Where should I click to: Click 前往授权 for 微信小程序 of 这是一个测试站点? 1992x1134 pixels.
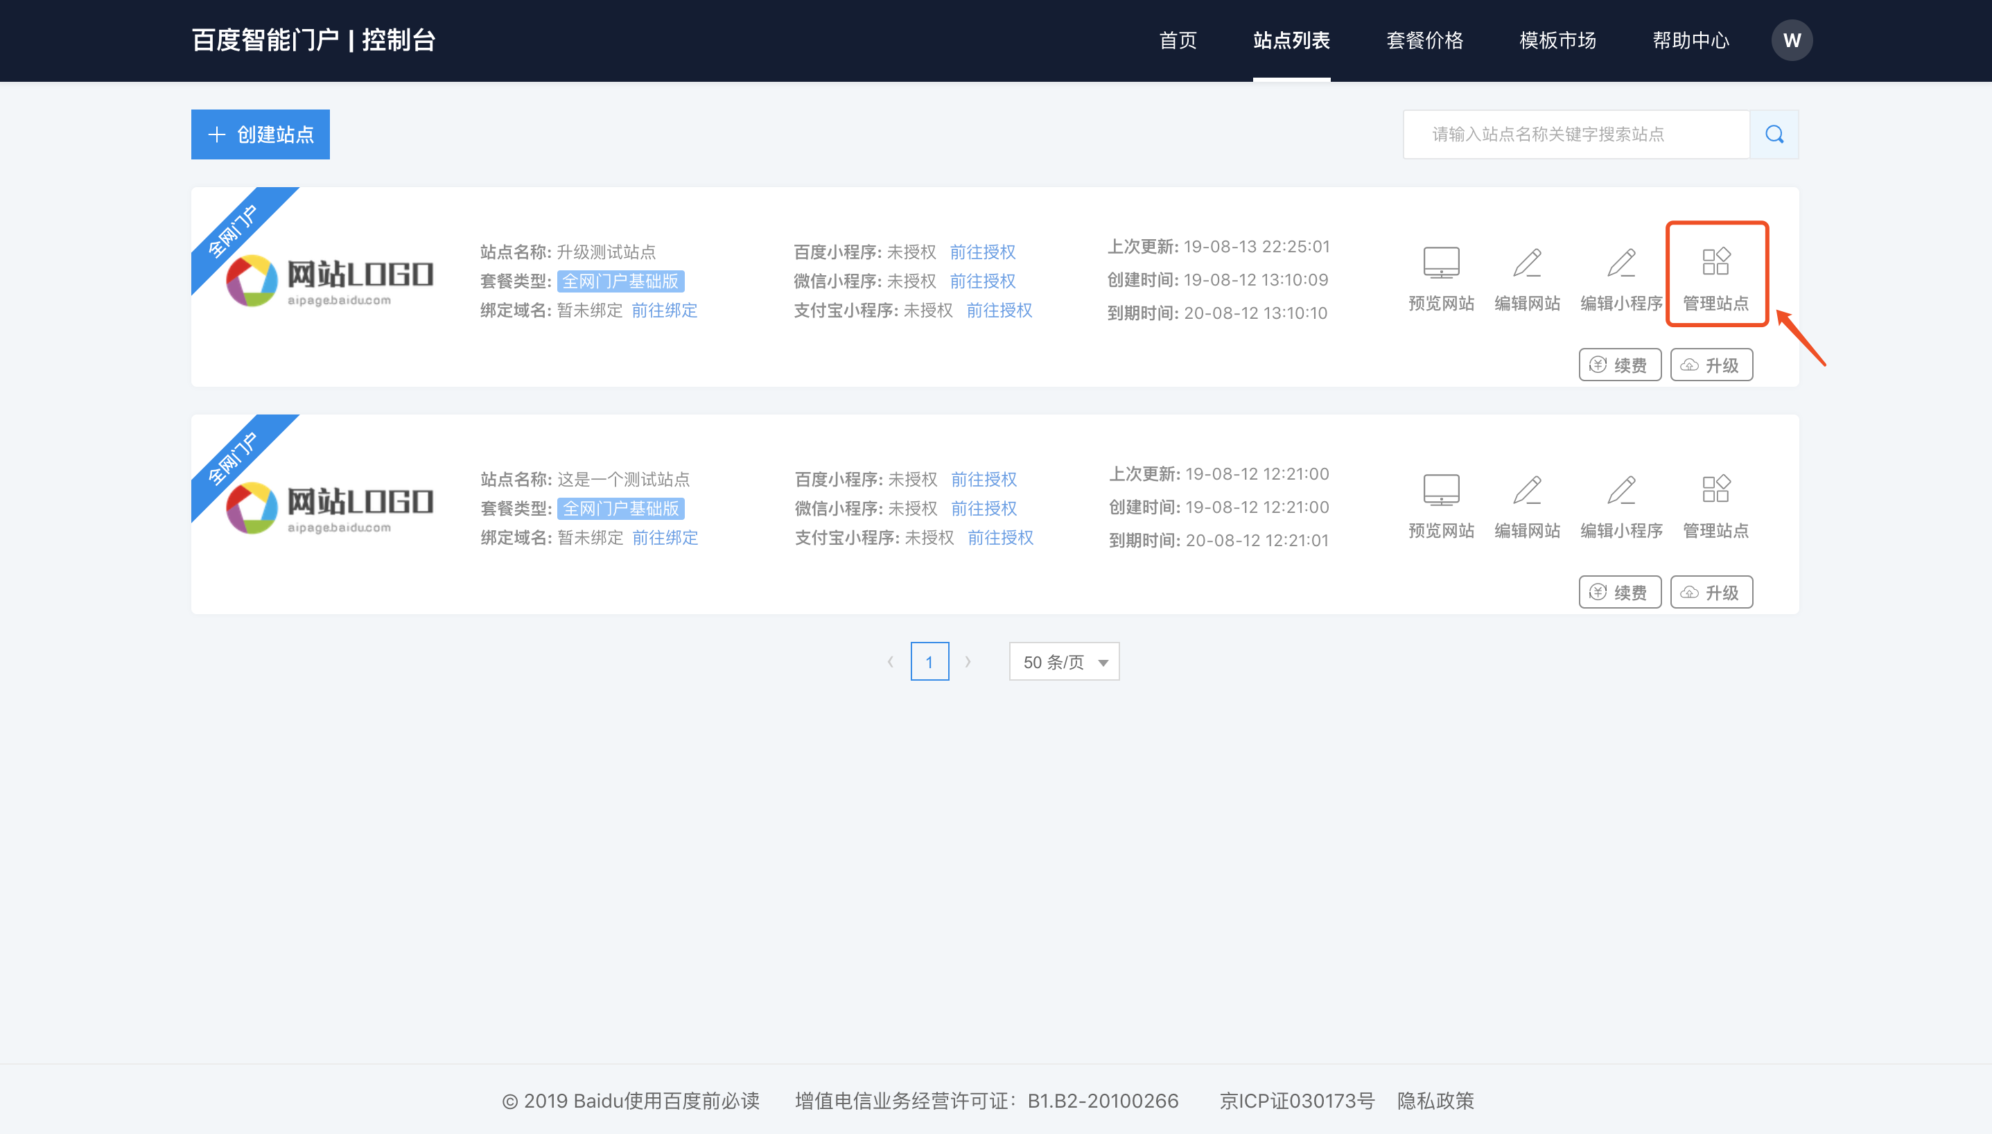point(984,508)
